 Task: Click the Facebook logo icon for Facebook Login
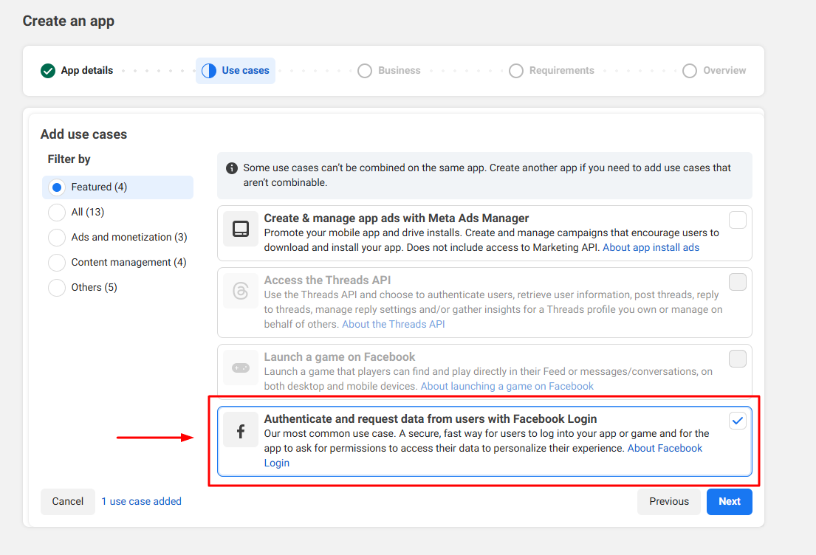click(x=241, y=430)
